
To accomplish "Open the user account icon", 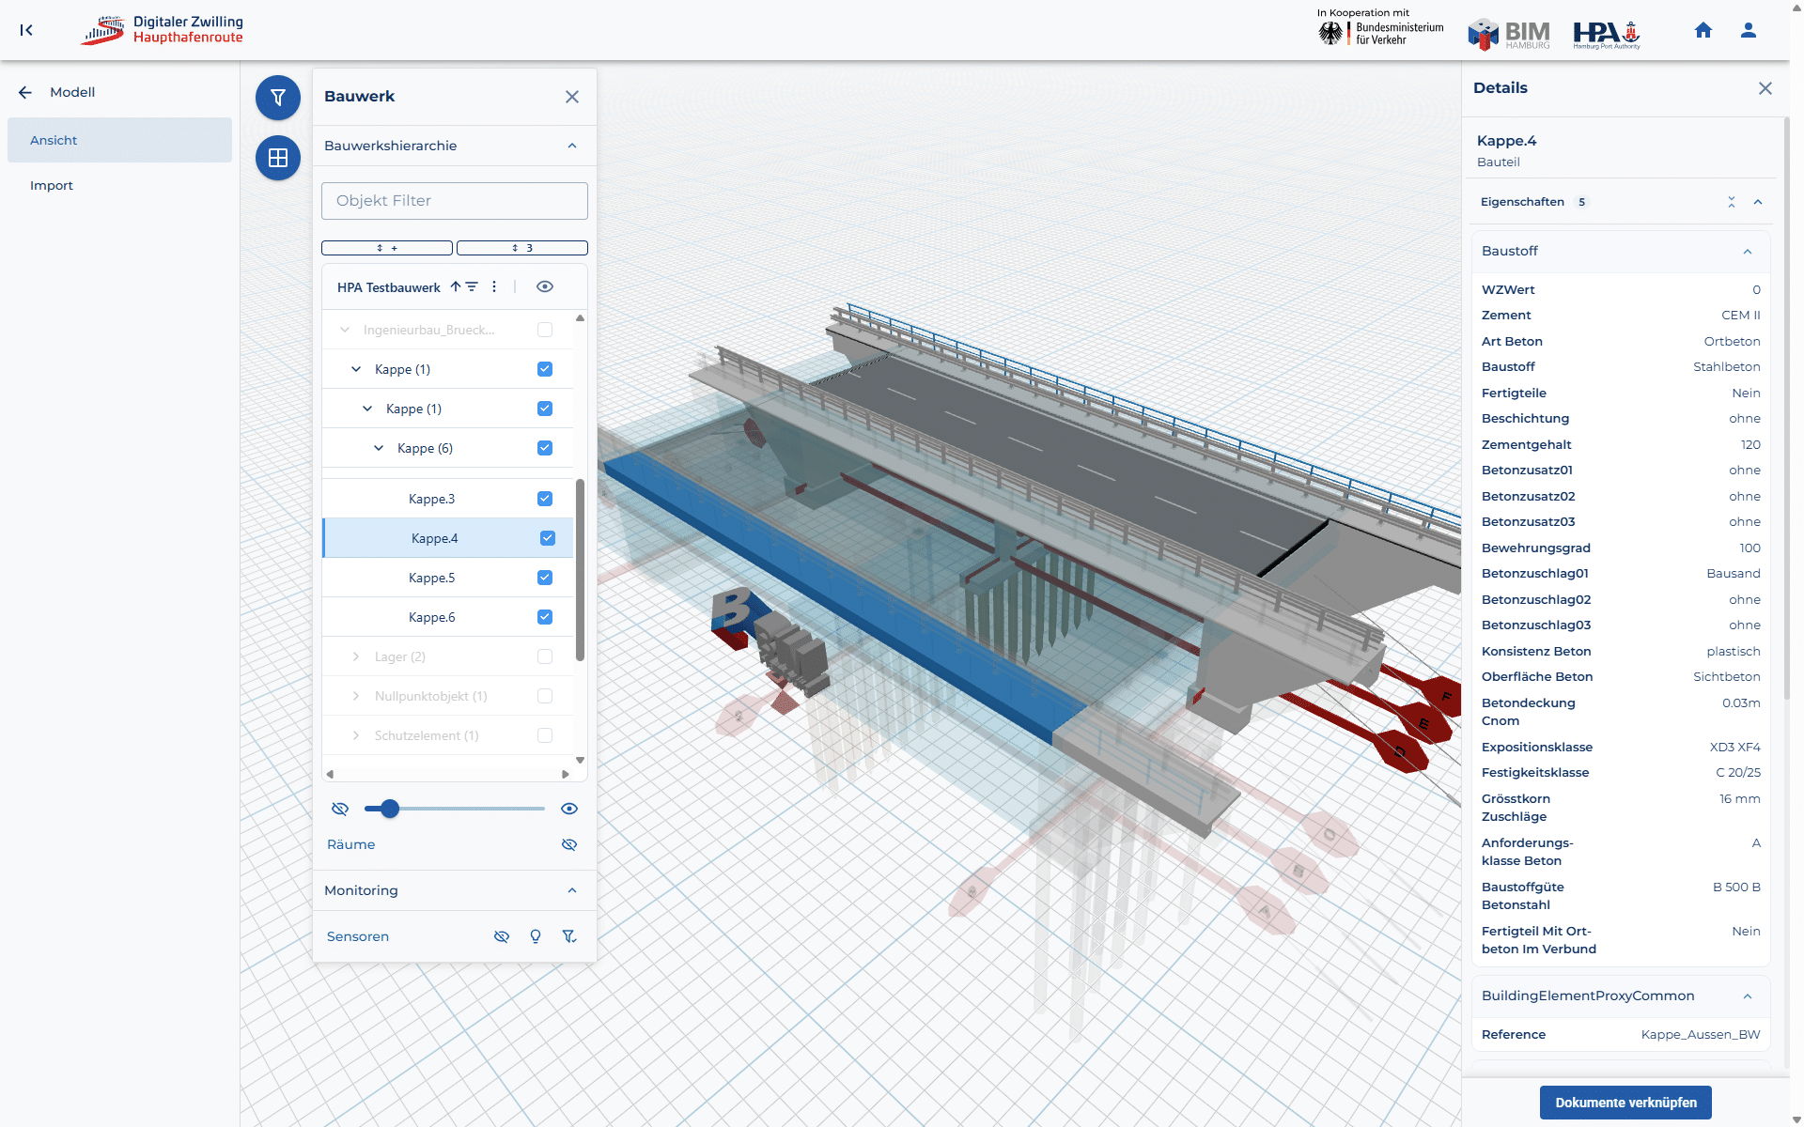I will point(1749,30).
